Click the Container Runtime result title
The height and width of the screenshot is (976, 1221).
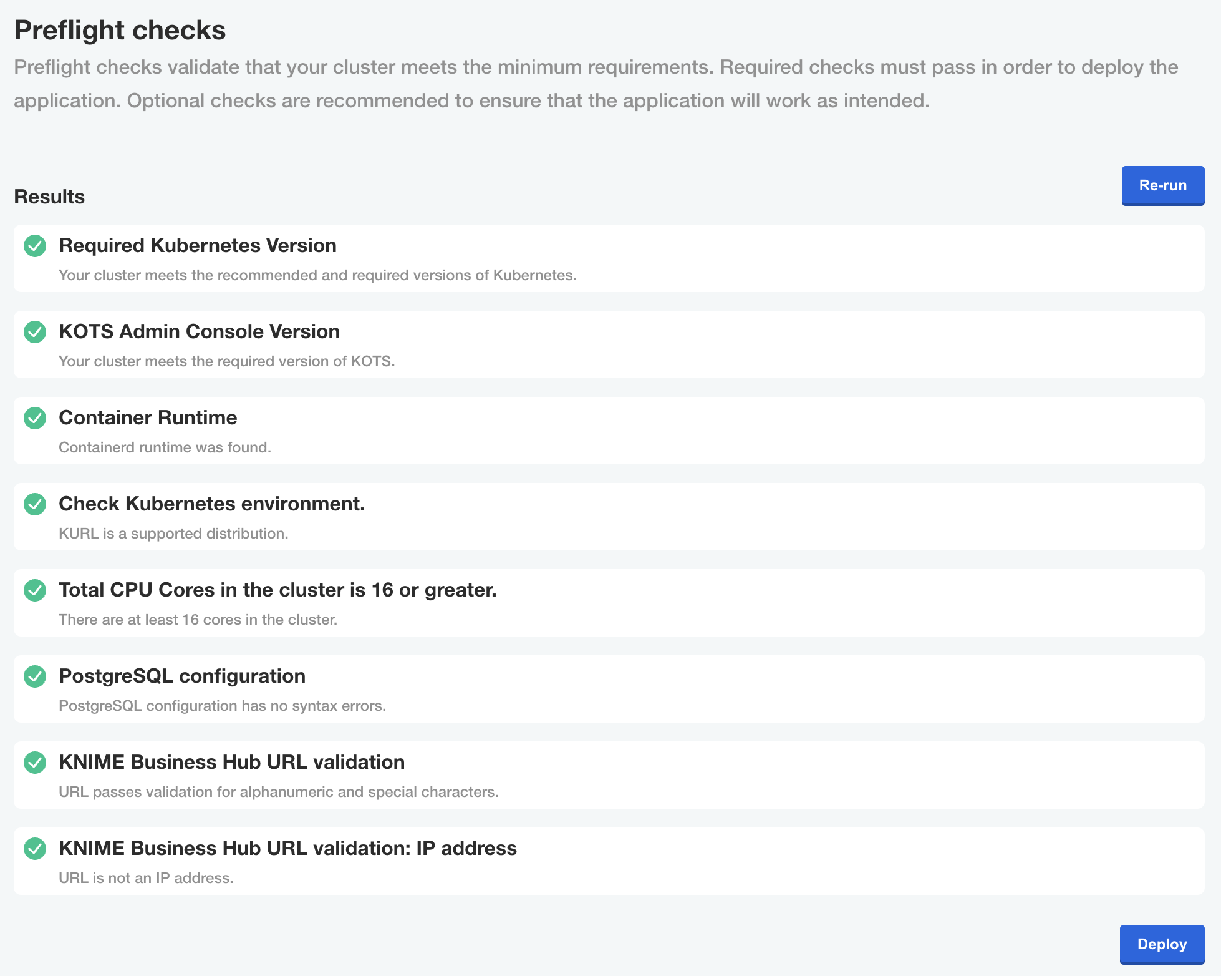(148, 417)
